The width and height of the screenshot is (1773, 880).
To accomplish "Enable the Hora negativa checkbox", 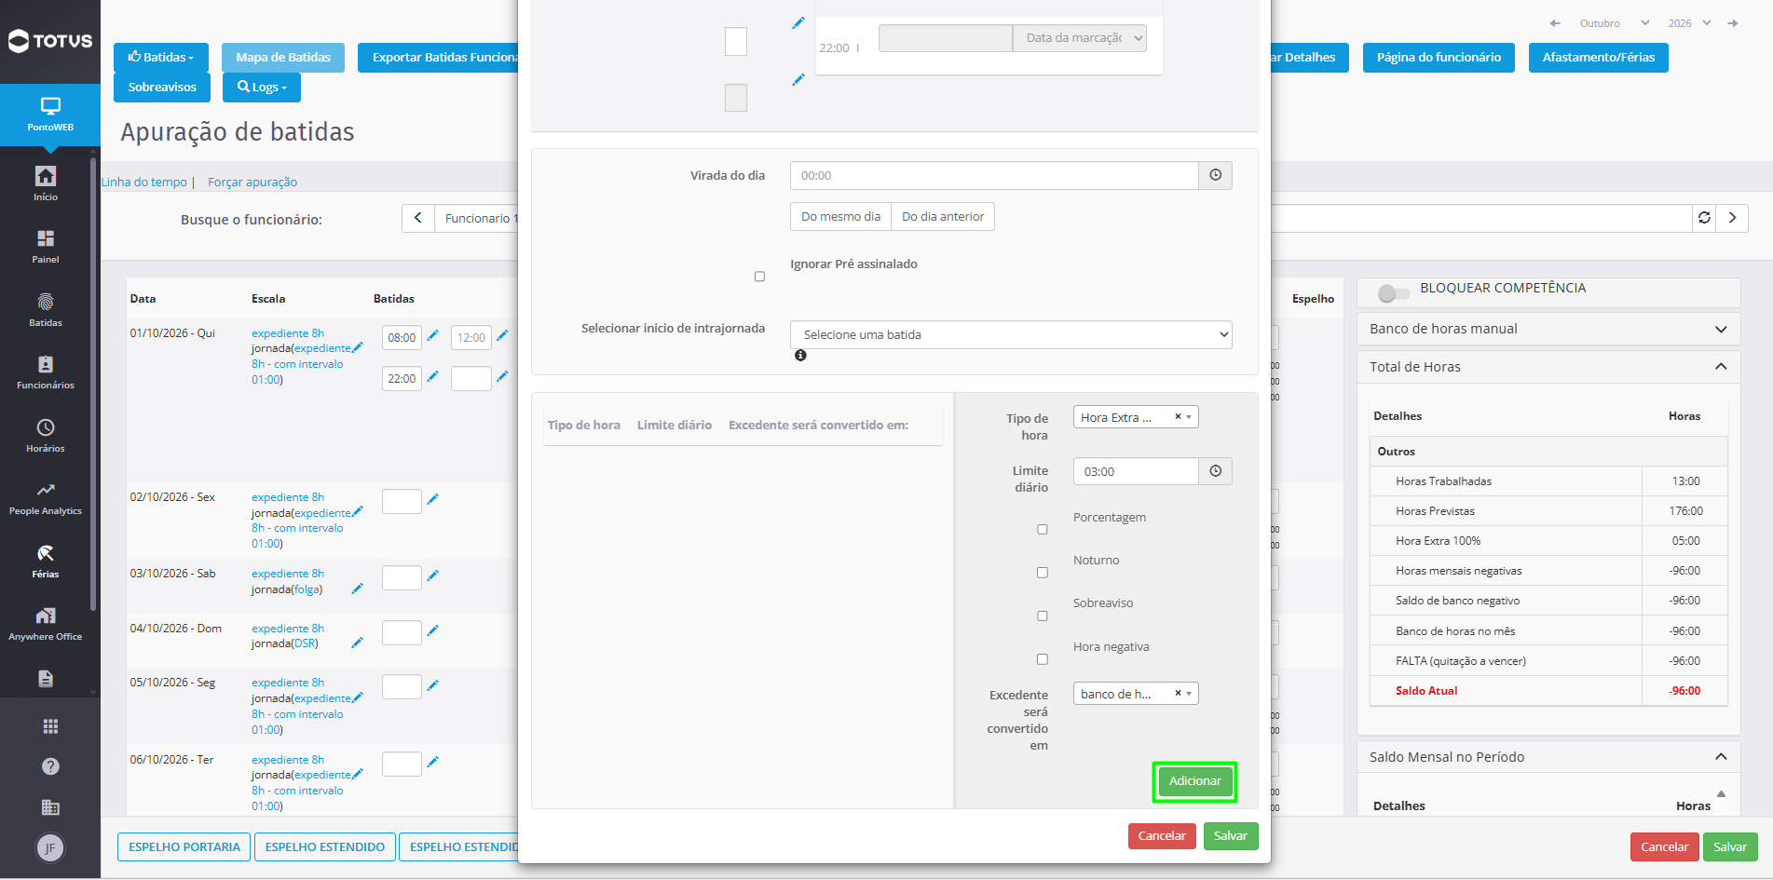I will click(x=1043, y=659).
